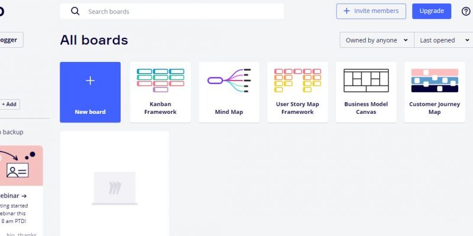Screen dimensions: 473x236
Task: Click the search magnifier icon
Action: coord(75,11)
